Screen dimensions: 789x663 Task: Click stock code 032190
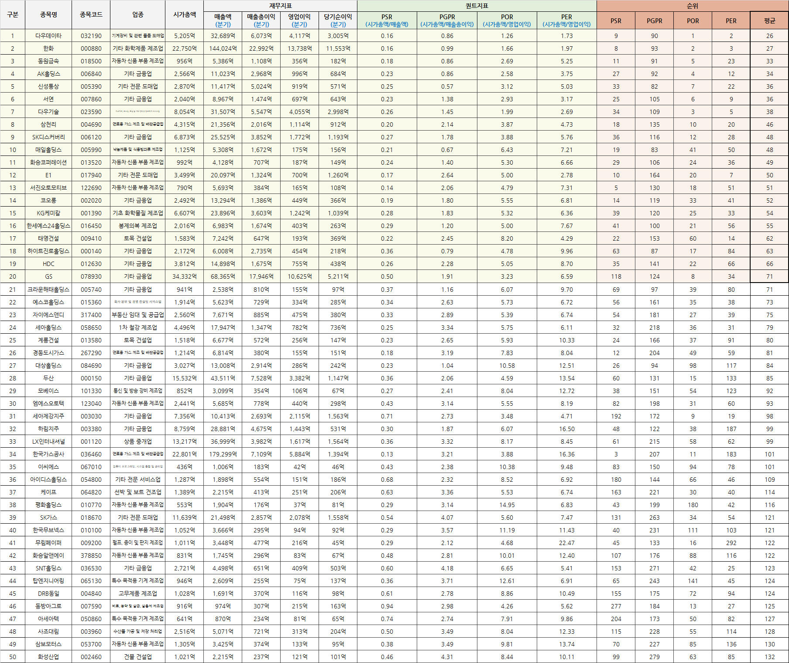coord(91,36)
